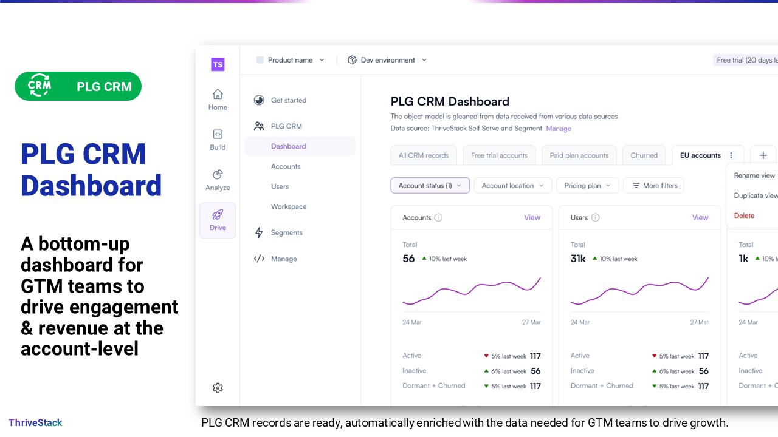Viewport: 778px width, 437px height.
Task: Click the PLG CRM people icon
Action: (259, 126)
